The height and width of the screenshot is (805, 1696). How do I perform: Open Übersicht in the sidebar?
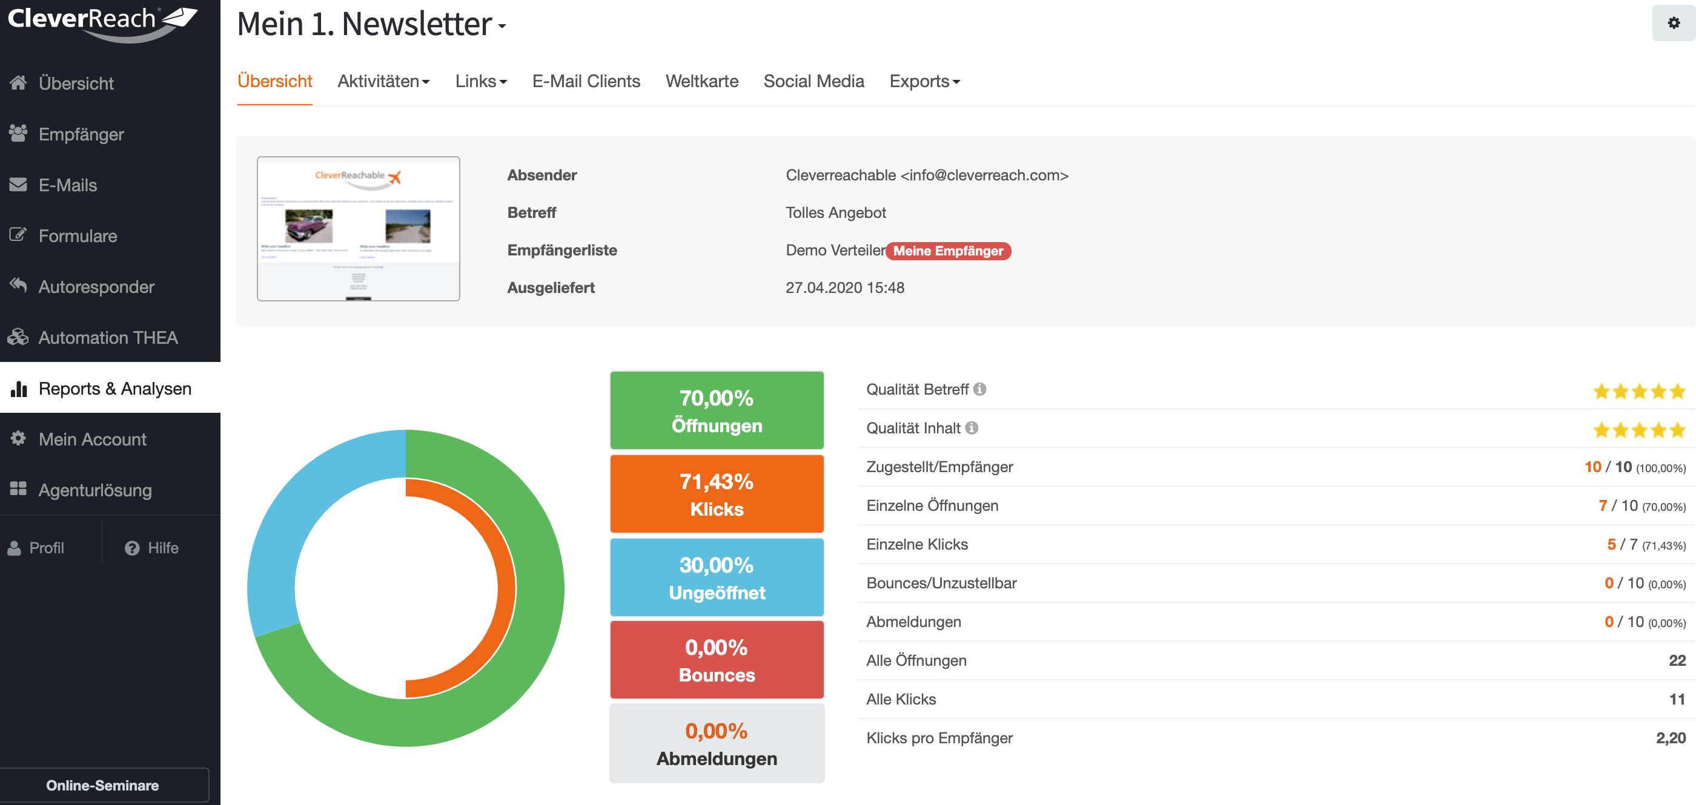(110, 83)
